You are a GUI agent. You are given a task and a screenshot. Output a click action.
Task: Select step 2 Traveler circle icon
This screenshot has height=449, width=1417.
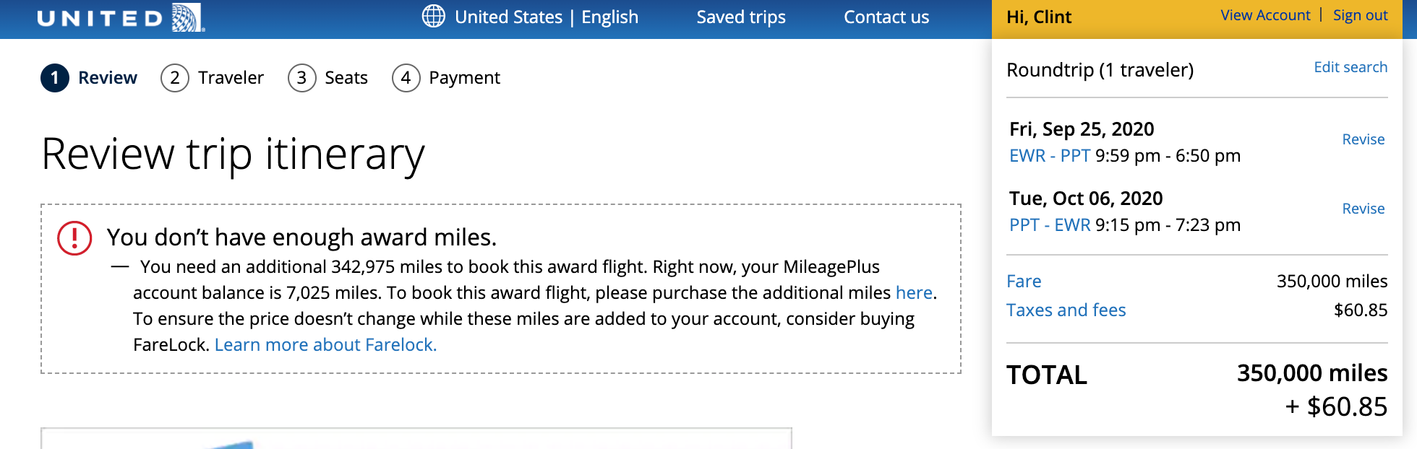point(175,78)
